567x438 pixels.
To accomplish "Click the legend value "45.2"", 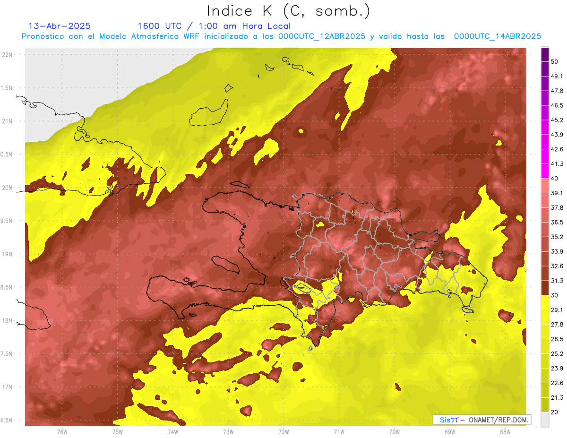I will click(557, 120).
